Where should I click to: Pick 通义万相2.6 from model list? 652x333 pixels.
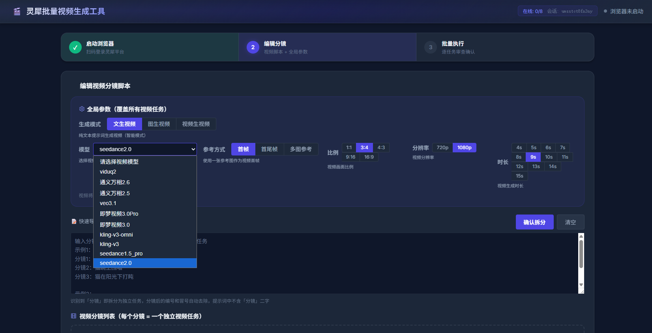click(145, 182)
